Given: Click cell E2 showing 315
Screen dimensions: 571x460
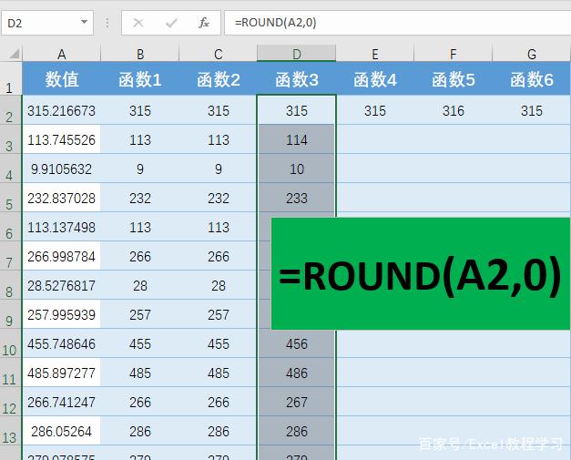Looking at the screenshot, I should coord(374,110).
